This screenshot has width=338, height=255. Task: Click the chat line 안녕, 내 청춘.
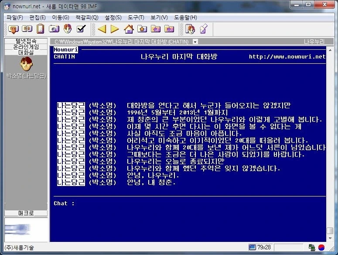(x=151, y=183)
